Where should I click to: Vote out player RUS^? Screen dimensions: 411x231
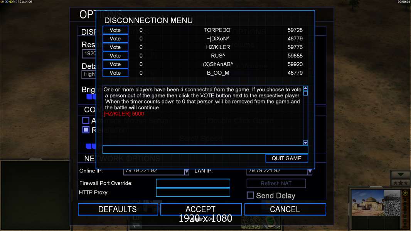tap(115, 56)
